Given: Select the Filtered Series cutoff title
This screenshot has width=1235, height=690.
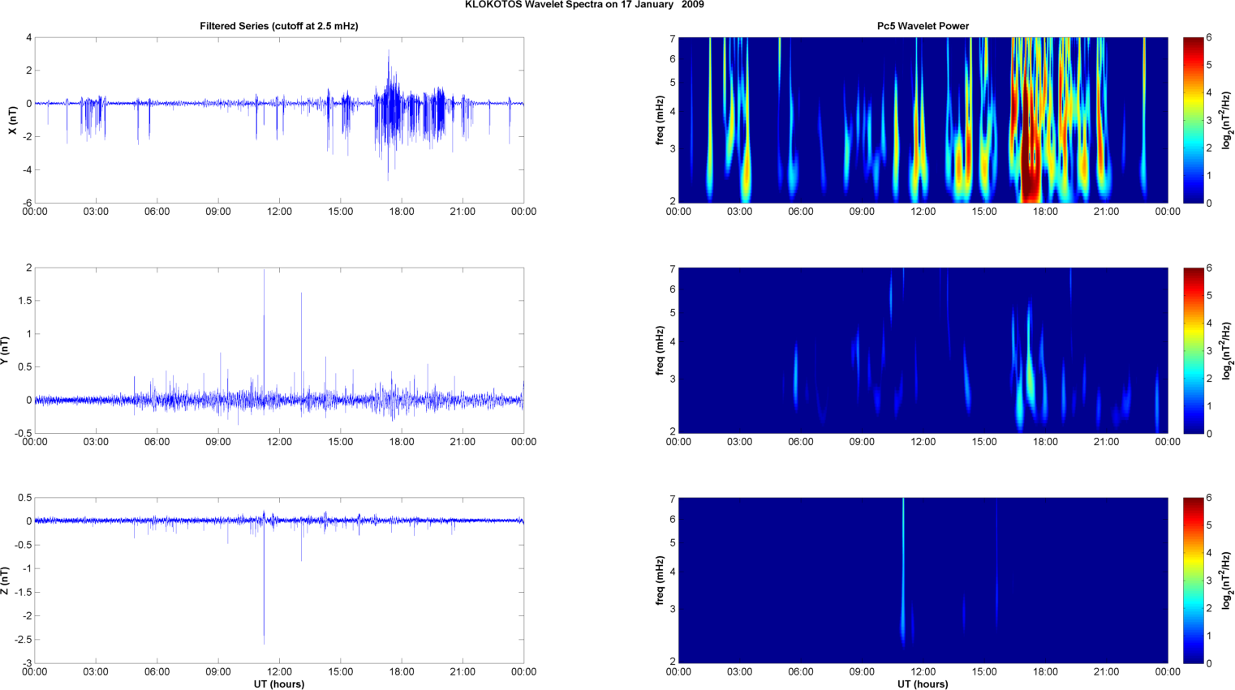Looking at the screenshot, I should click(278, 26).
